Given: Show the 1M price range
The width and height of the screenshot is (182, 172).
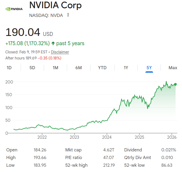Looking at the screenshot, I should 55,68.
